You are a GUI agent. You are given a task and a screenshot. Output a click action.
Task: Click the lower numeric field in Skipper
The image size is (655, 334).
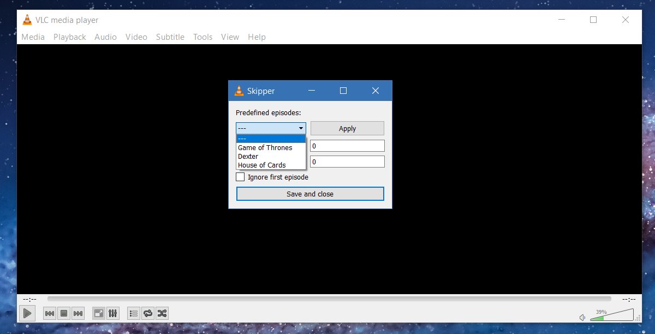[x=347, y=162]
